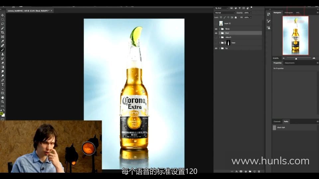
Task: Expand the base group
Action: [220, 43]
